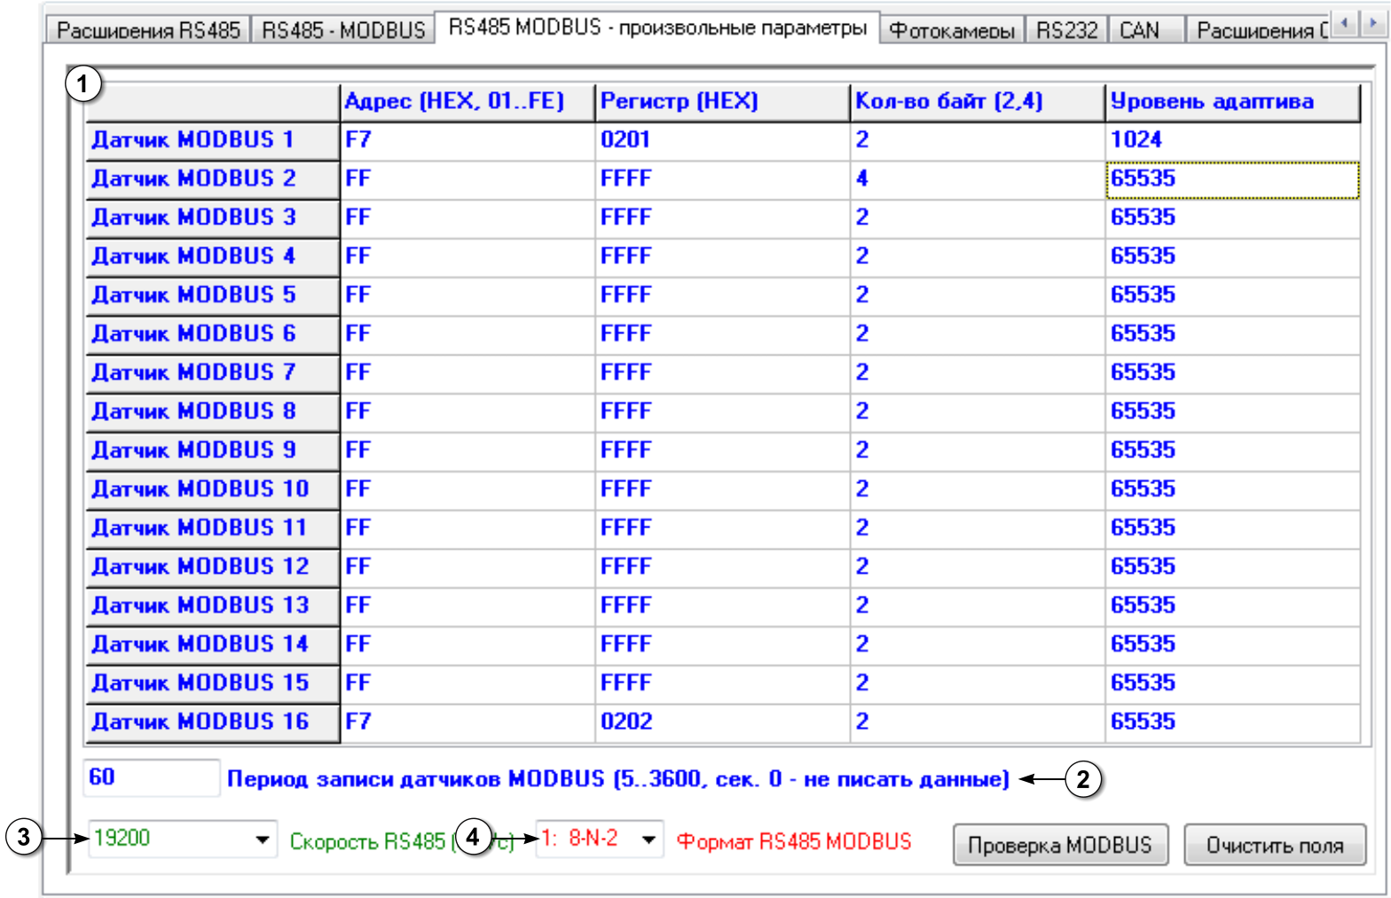The height and width of the screenshot is (898, 1391).
Task: Click the highlighted 65535 cell of Датчик MODBUS 2
Action: pos(1233,179)
